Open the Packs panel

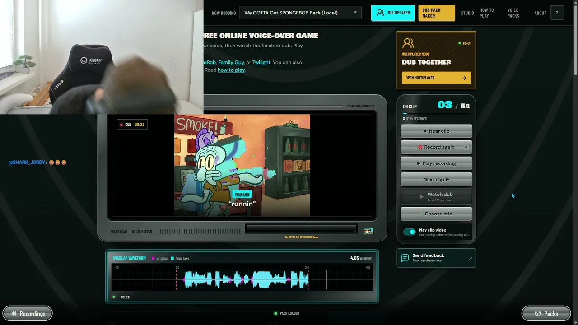pos(546,313)
